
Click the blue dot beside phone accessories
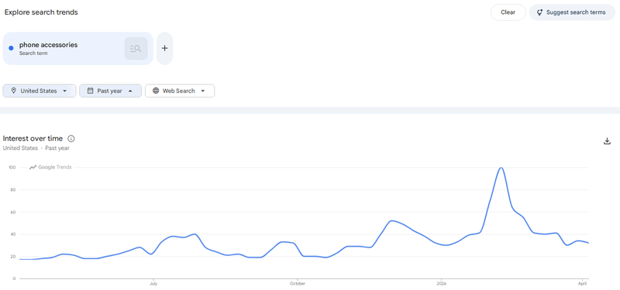11,48
